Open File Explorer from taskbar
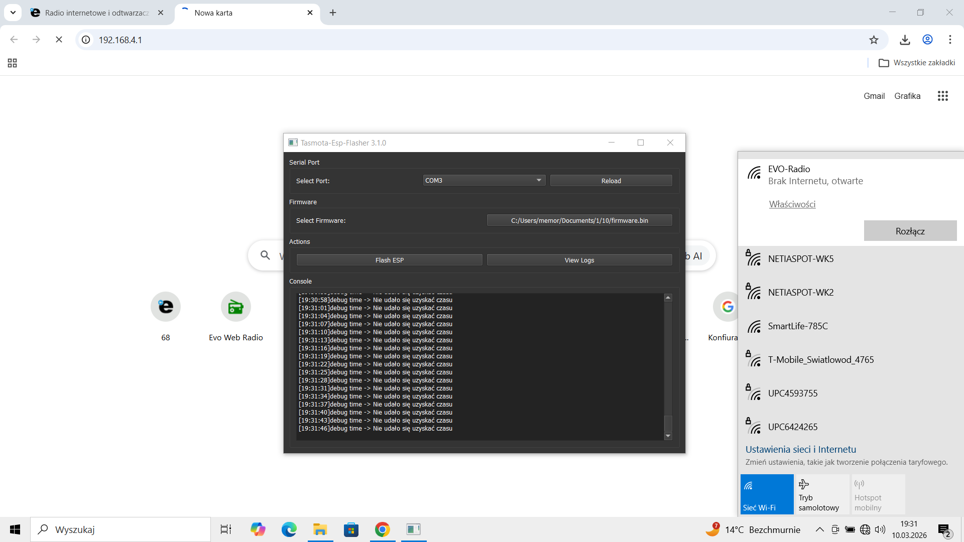Viewport: 964px width, 542px height. pyautogui.click(x=320, y=529)
